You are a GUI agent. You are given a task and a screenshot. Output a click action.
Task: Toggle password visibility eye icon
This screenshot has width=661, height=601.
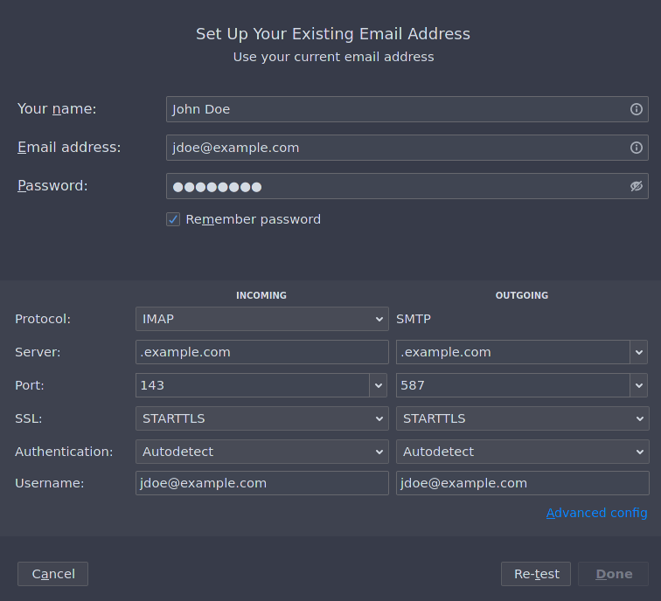coord(637,186)
